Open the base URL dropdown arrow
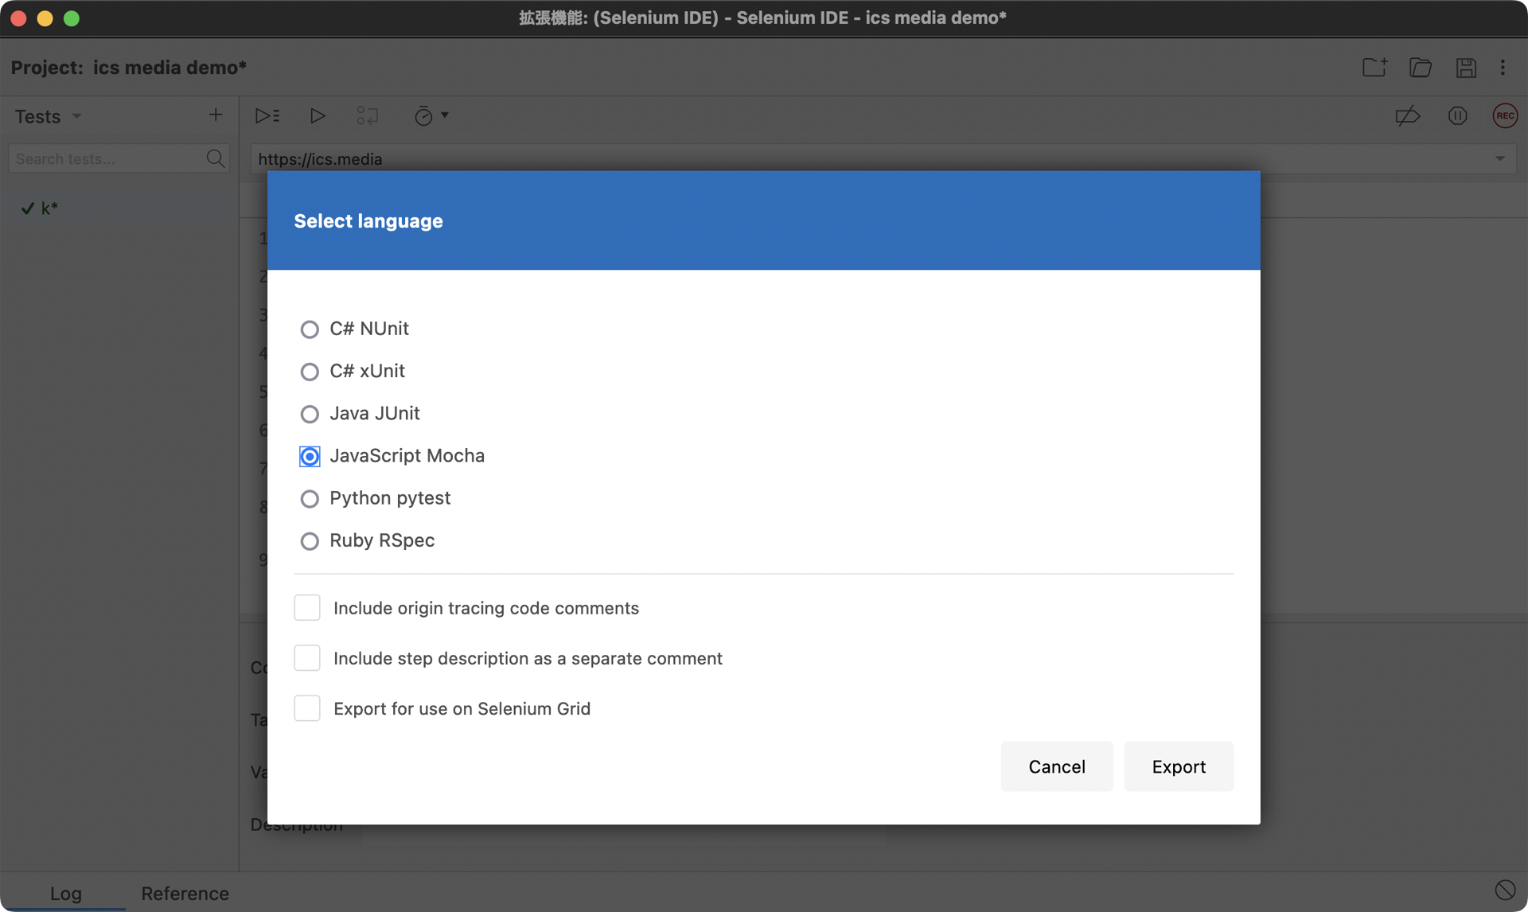The width and height of the screenshot is (1528, 912). (x=1499, y=158)
